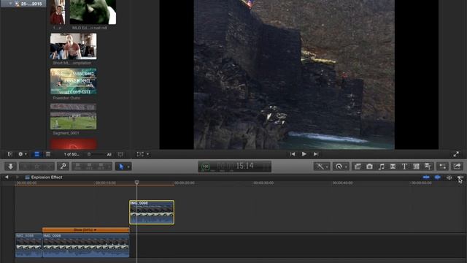This screenshot has width=467, height=263.
Task: Click the Explosion Effect project name
Action: pyautogui.click(x=47, y=177)
